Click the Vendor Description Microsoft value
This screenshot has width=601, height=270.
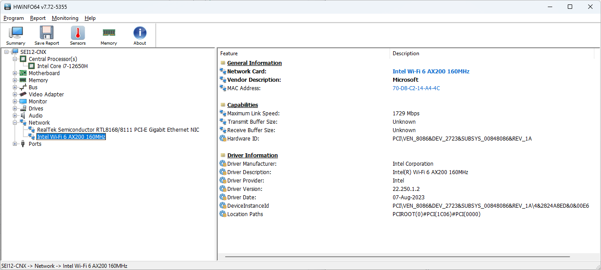pyautogui.click(x=406, y=80)
